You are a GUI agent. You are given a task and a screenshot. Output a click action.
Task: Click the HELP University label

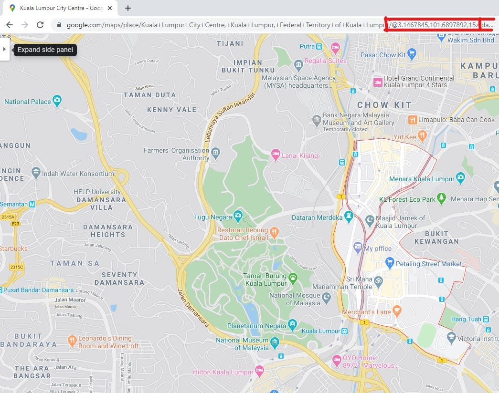click(97, 192)
